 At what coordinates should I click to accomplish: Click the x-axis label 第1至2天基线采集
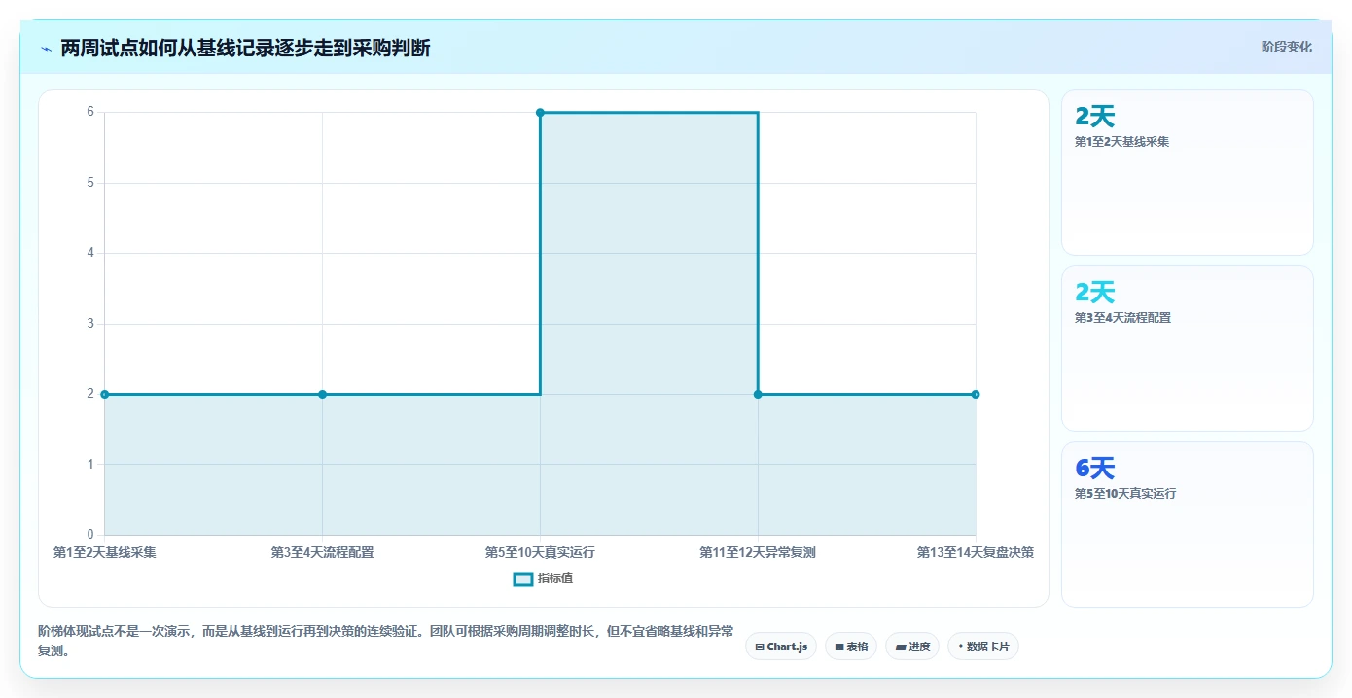coord(105,552)
